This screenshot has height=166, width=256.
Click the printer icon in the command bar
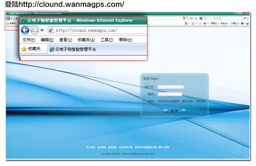[x=204, y=23]
